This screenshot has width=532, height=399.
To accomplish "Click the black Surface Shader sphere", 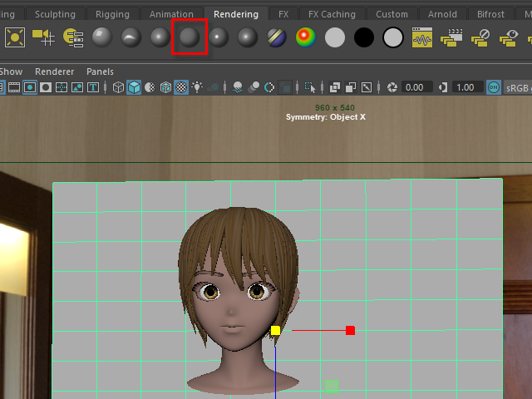I will 364,37.
